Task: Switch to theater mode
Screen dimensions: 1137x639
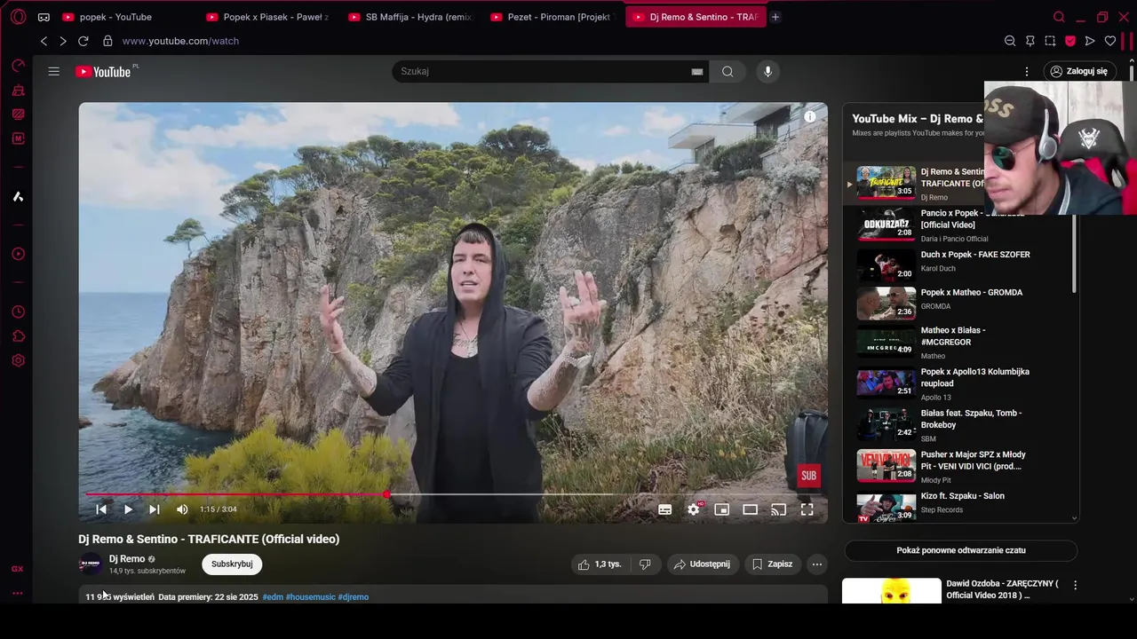Action: (x=751, y=509)
